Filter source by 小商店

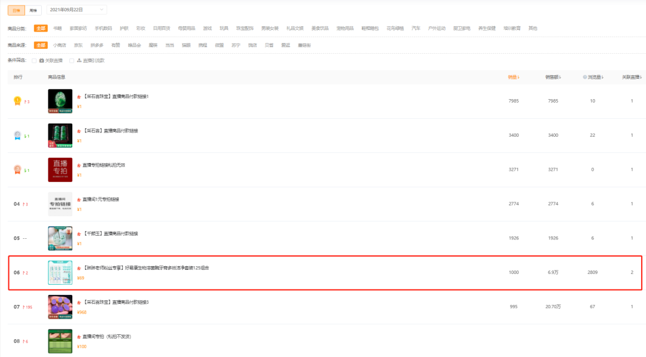(59, 45)
